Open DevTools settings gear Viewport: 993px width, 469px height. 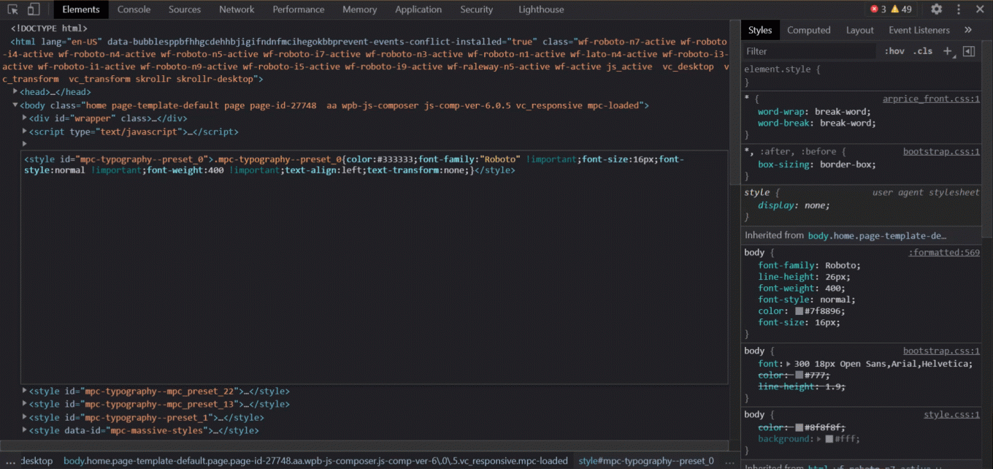pyautogui.click(x=936, y=9)
